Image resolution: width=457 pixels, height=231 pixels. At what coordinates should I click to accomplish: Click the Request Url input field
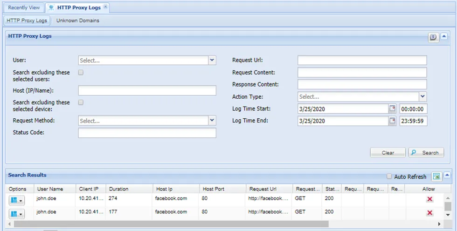click(362, 60)
